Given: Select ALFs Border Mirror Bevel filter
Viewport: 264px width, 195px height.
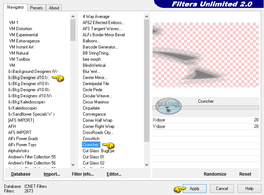Looking at the screenshot, I should point(104,35).
